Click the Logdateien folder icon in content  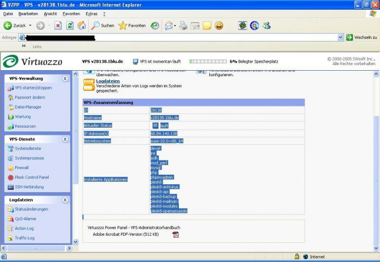click(89, 85)
